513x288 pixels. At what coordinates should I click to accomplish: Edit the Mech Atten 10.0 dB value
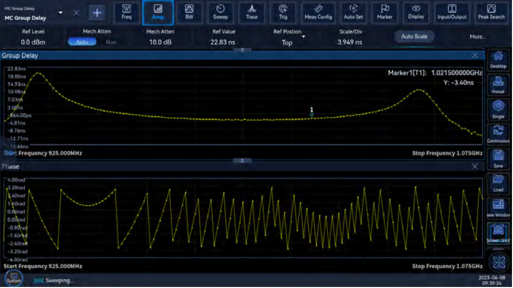160,42
